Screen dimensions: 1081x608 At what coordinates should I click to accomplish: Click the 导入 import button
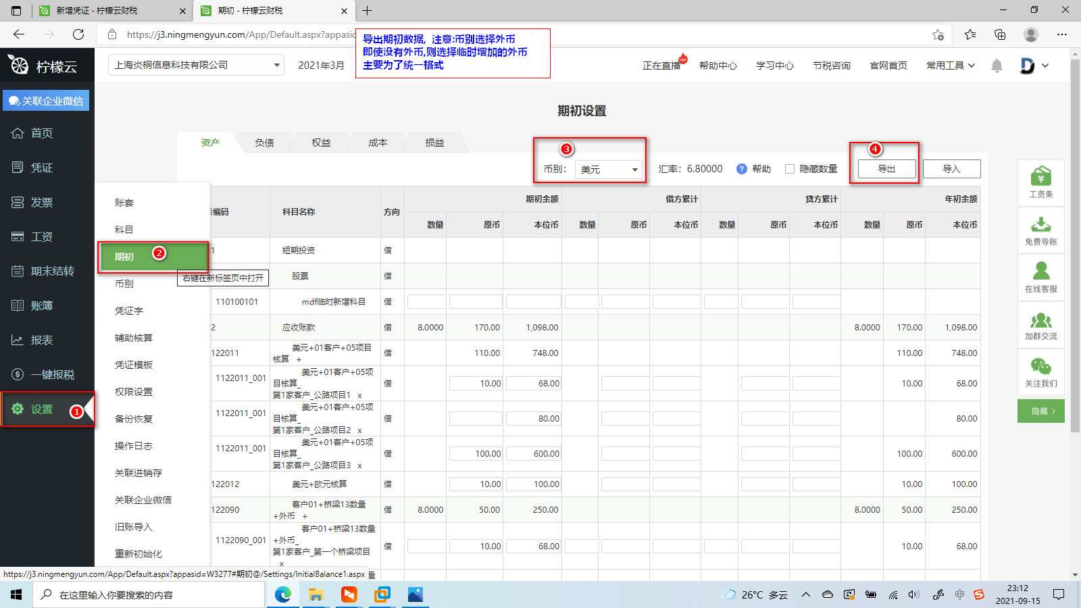point(951,169)
